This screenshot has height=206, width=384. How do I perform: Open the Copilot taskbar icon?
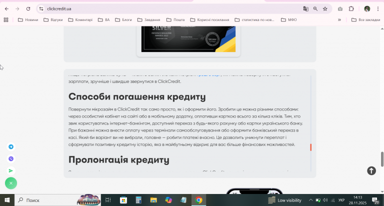tap(168, 200)
